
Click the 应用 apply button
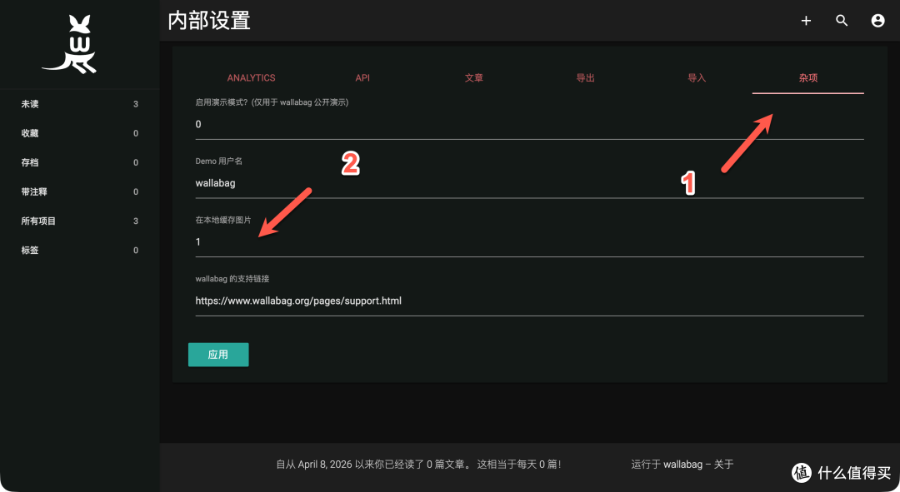click(x=218, y=355)
